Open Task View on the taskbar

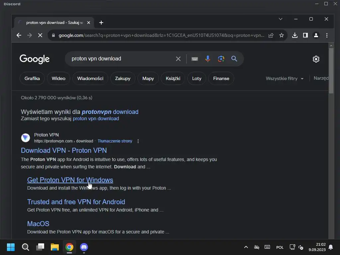[40, 247]
